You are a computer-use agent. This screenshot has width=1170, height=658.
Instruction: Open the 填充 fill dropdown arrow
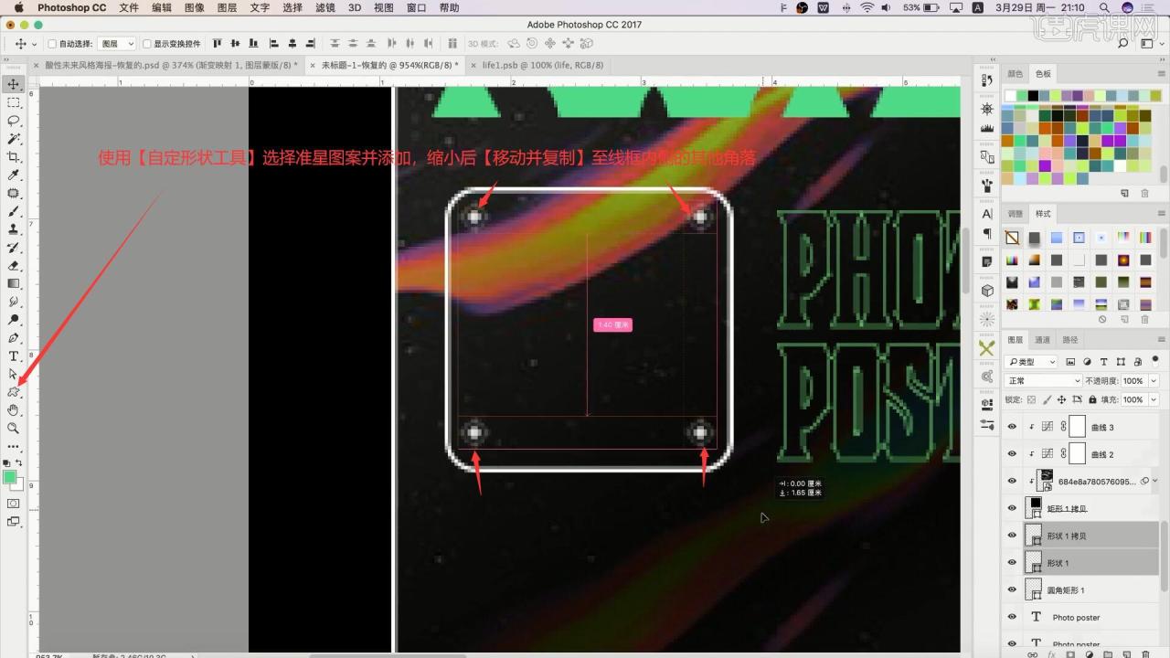pyautogui.click(x=1154, y=399)
